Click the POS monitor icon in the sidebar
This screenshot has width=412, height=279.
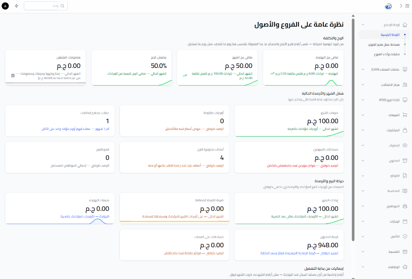pyautogui.click(x=405, y=100)
